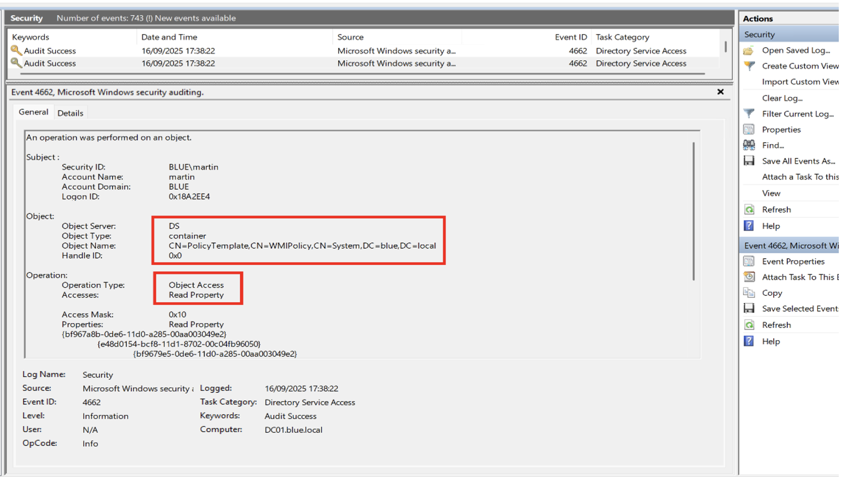Select the General tab
This screenshot has height=477, width=841.
[33, 112]
